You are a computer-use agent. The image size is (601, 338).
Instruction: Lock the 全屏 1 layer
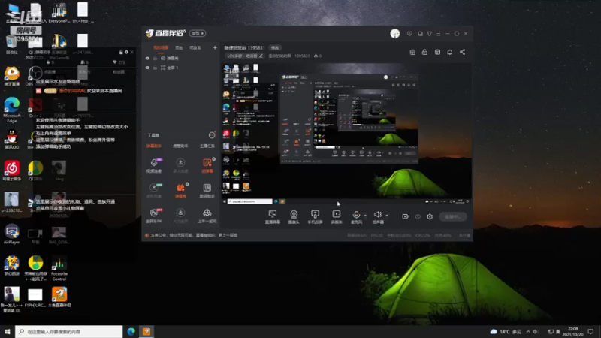pos(156,68)
